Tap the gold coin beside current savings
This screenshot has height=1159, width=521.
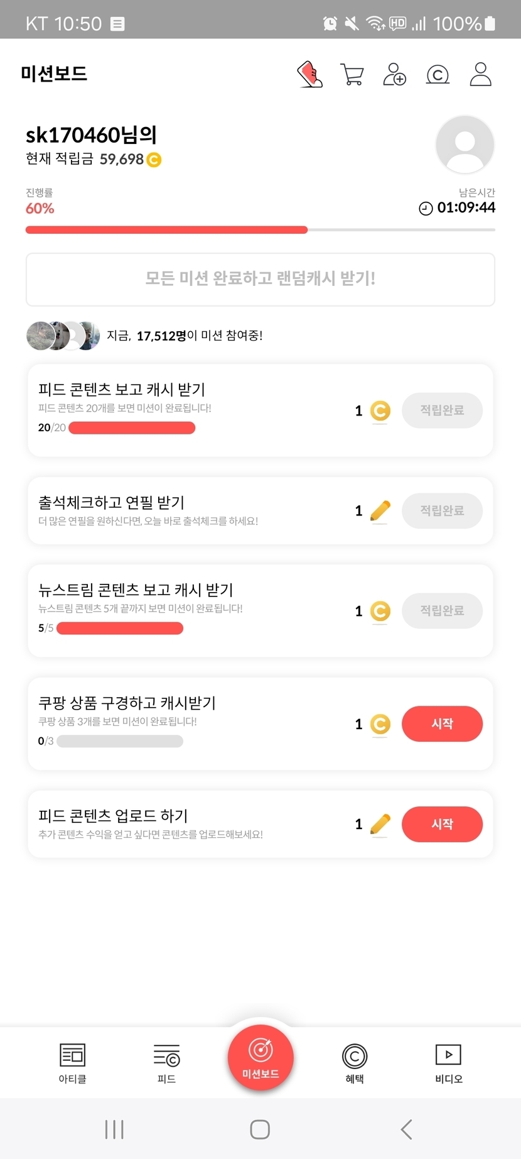coord(154,160)
